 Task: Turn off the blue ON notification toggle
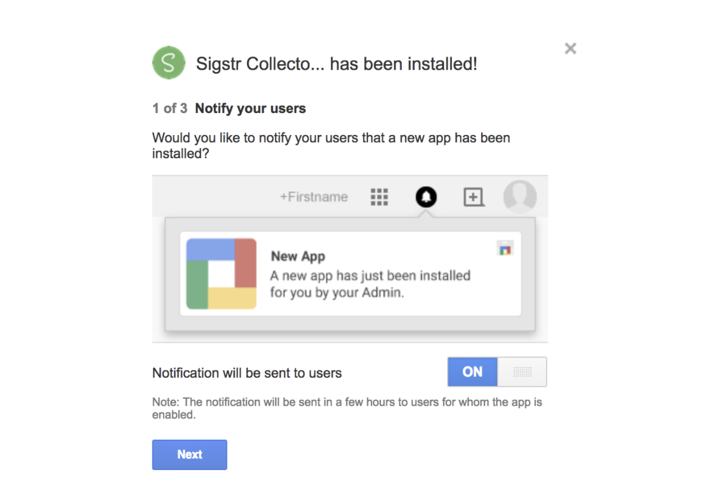tap(473, 372)
